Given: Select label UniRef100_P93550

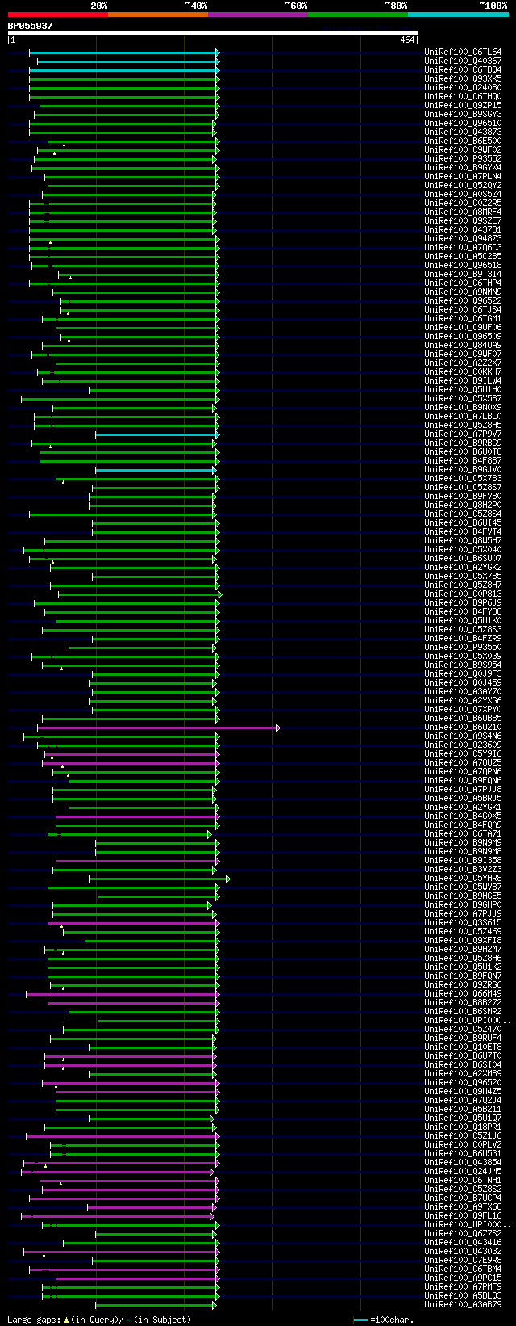Looking at the screenshot, I should pyautogui.click(x=463, y=648).
